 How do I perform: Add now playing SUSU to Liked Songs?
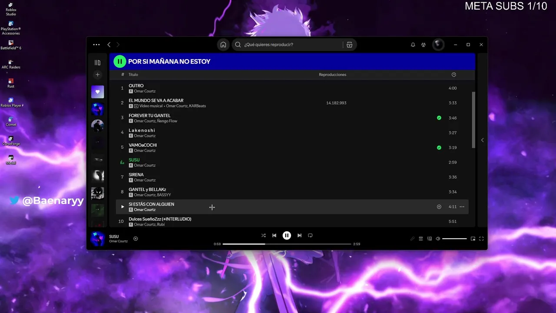point(136,239)
